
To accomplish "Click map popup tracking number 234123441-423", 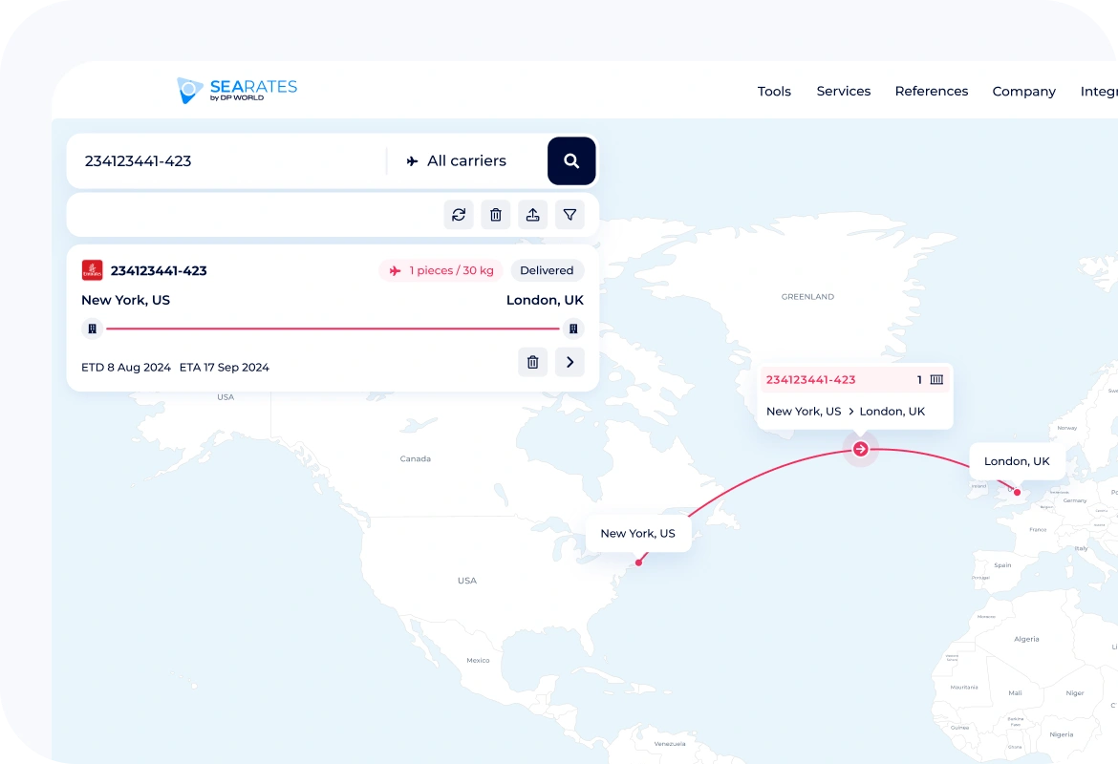I will [x=810, y=380].
